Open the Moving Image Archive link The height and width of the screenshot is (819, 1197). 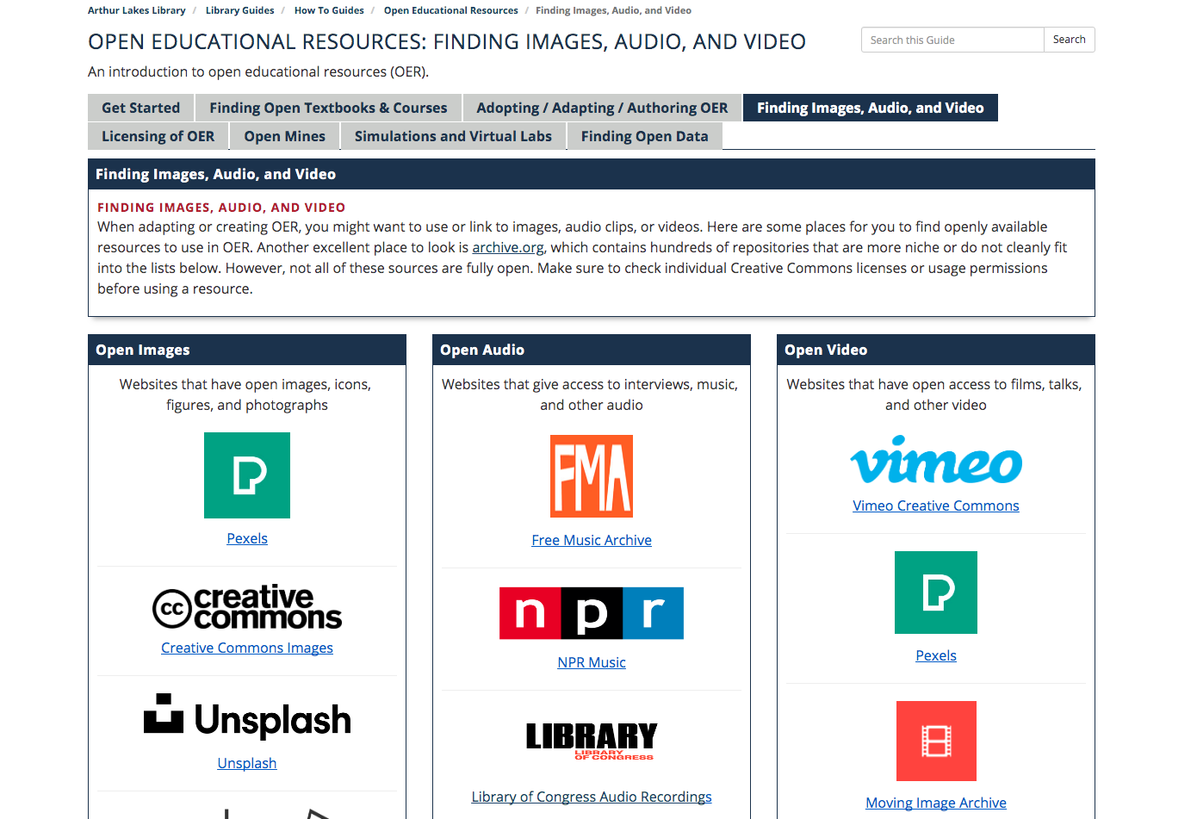tap(936, 803)
